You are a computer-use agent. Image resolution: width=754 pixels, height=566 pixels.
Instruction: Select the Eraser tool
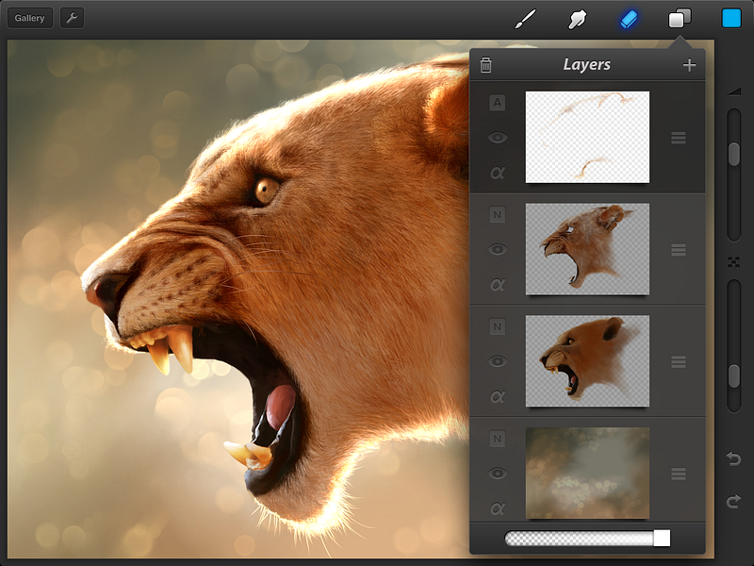click(629, 19)
